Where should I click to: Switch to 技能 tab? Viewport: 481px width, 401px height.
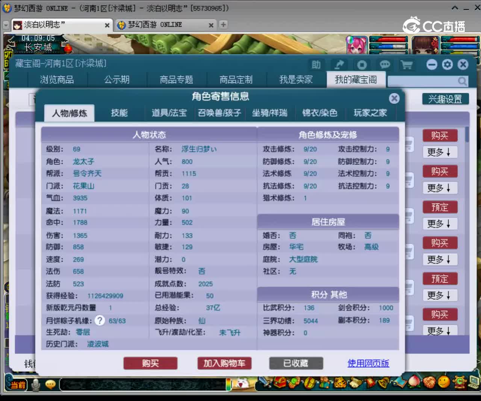(x=119, y=113)
